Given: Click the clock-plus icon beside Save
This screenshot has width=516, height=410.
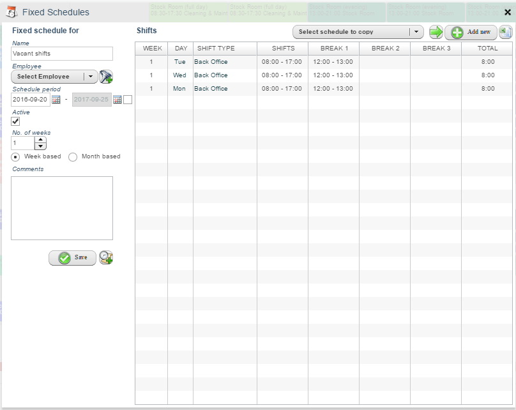Looking at the screenshot, I should pyautogui.click(x=106, y=257).
